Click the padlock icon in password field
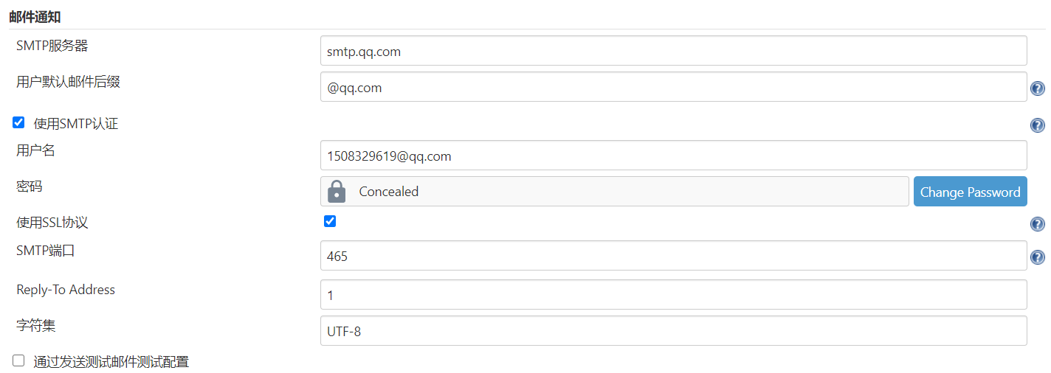 [337, 192]
